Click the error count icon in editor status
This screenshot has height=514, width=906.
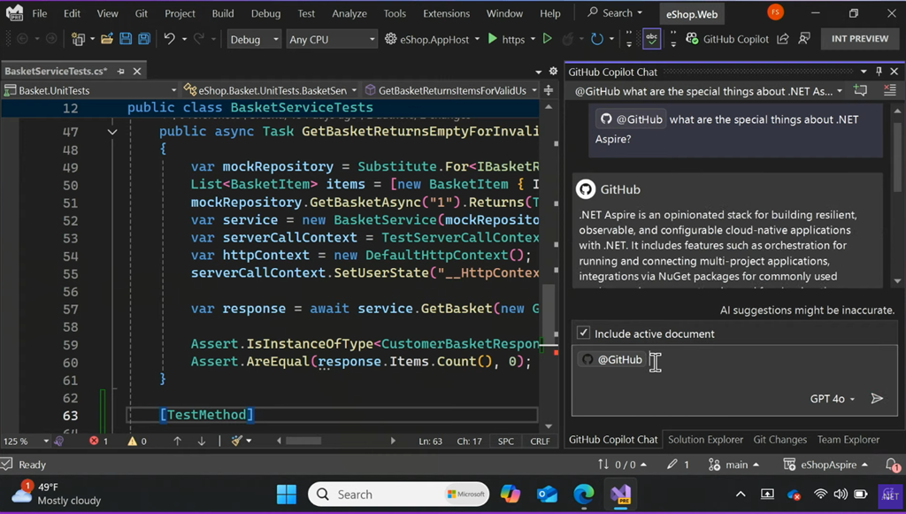click(96, 441)
